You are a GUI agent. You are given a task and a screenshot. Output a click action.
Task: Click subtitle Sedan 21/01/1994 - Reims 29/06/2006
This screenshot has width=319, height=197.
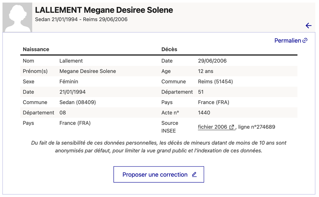81,20
